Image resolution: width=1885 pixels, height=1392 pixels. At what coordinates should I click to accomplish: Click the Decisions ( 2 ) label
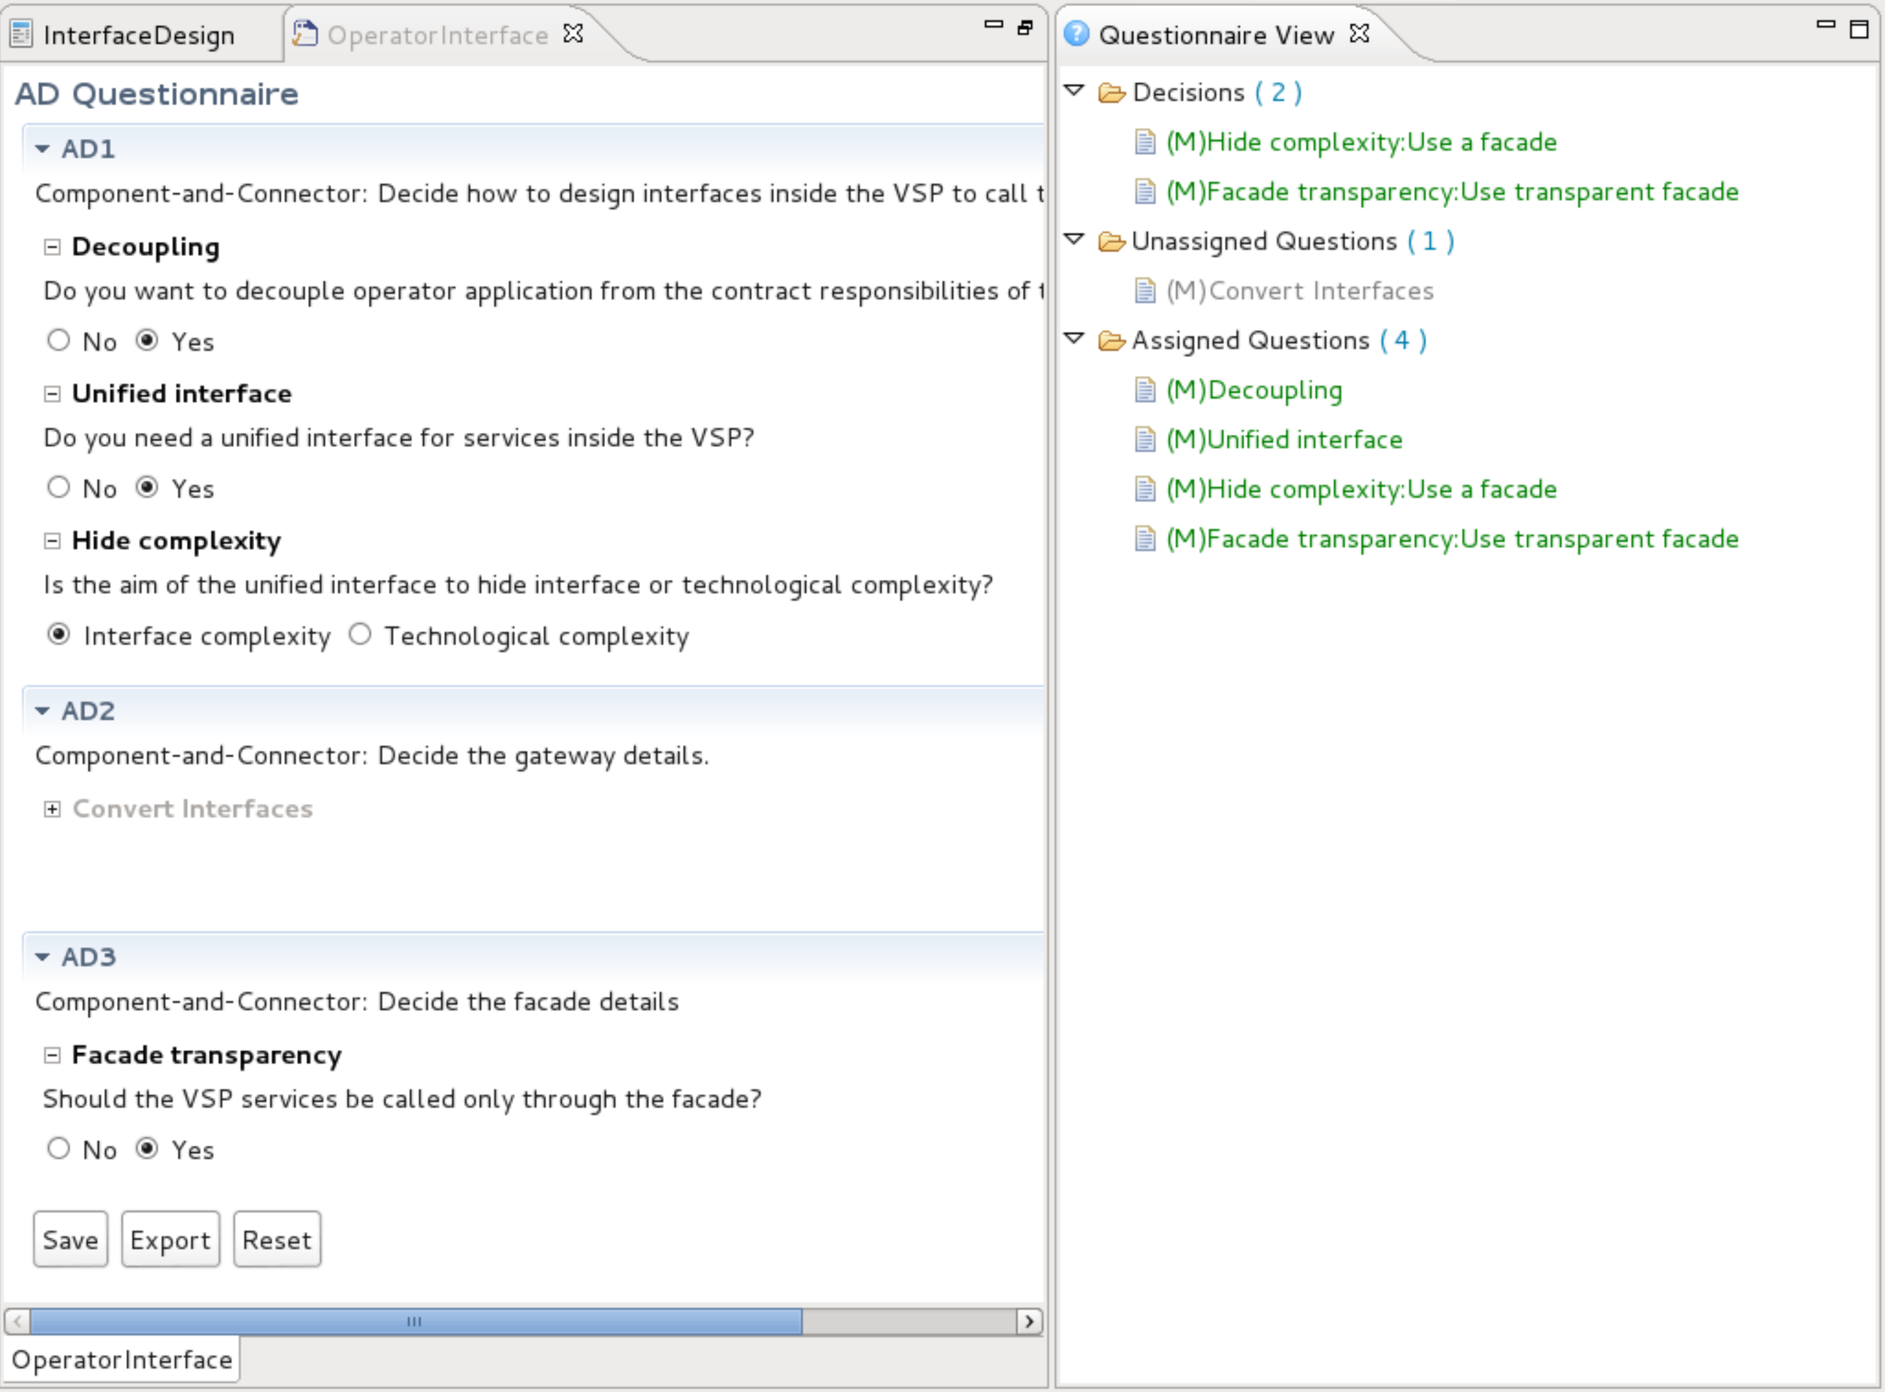[1218, 92]
